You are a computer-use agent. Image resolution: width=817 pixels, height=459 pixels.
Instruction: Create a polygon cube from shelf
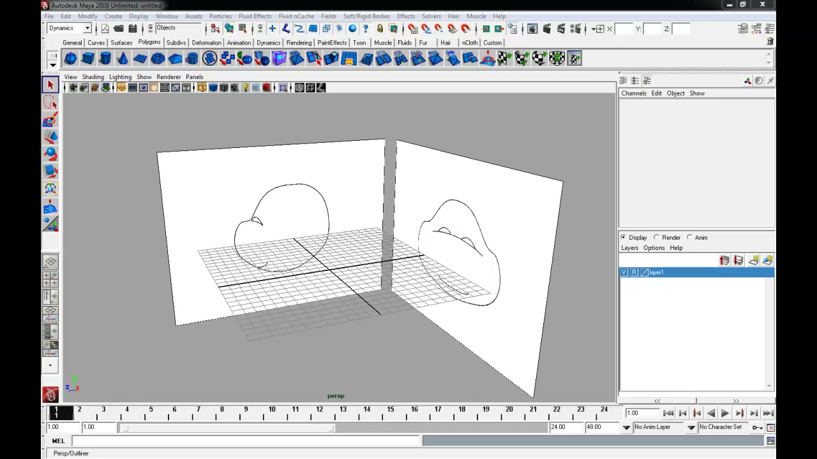point(87,59)
